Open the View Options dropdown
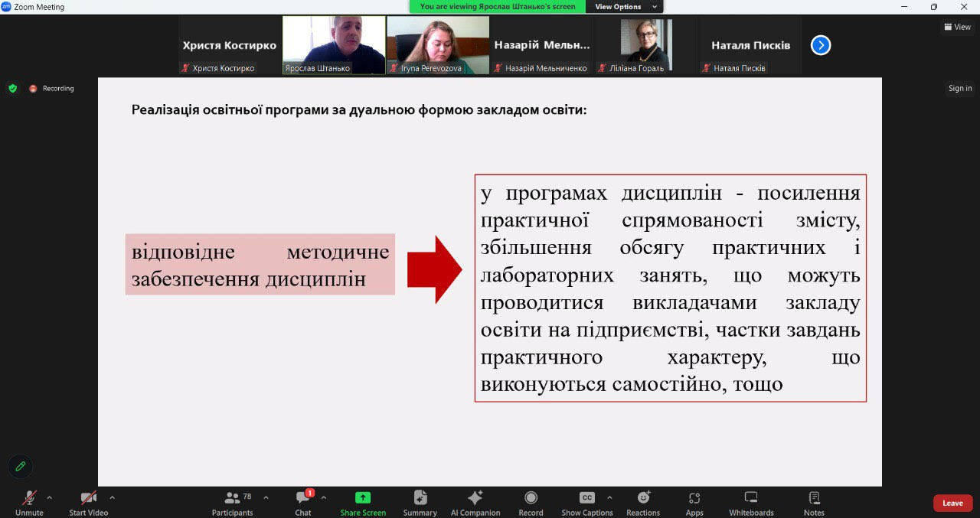 point(624,7)
